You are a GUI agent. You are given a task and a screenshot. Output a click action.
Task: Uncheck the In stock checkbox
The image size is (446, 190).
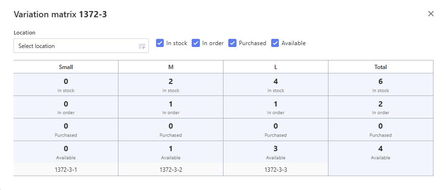(160, 43)
